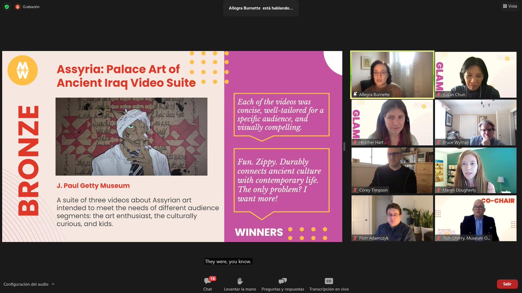Viewport: 522px width, 293px height.
Task: Click muted mic icon beside Susan Chun
Action: pos(438,95)
